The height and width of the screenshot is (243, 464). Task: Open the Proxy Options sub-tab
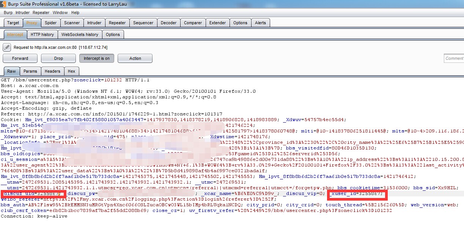(113, 34)
